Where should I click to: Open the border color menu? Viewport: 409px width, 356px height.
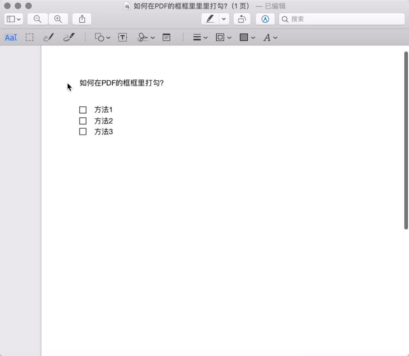pyautogui.click(x=224, y=38)
